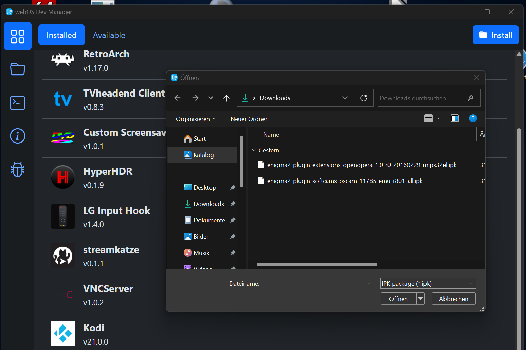Image resolution: width=526 pixels, height=350 pixels.
Task: Open the Debugging sidebar panel
Action: pos(18,169)
